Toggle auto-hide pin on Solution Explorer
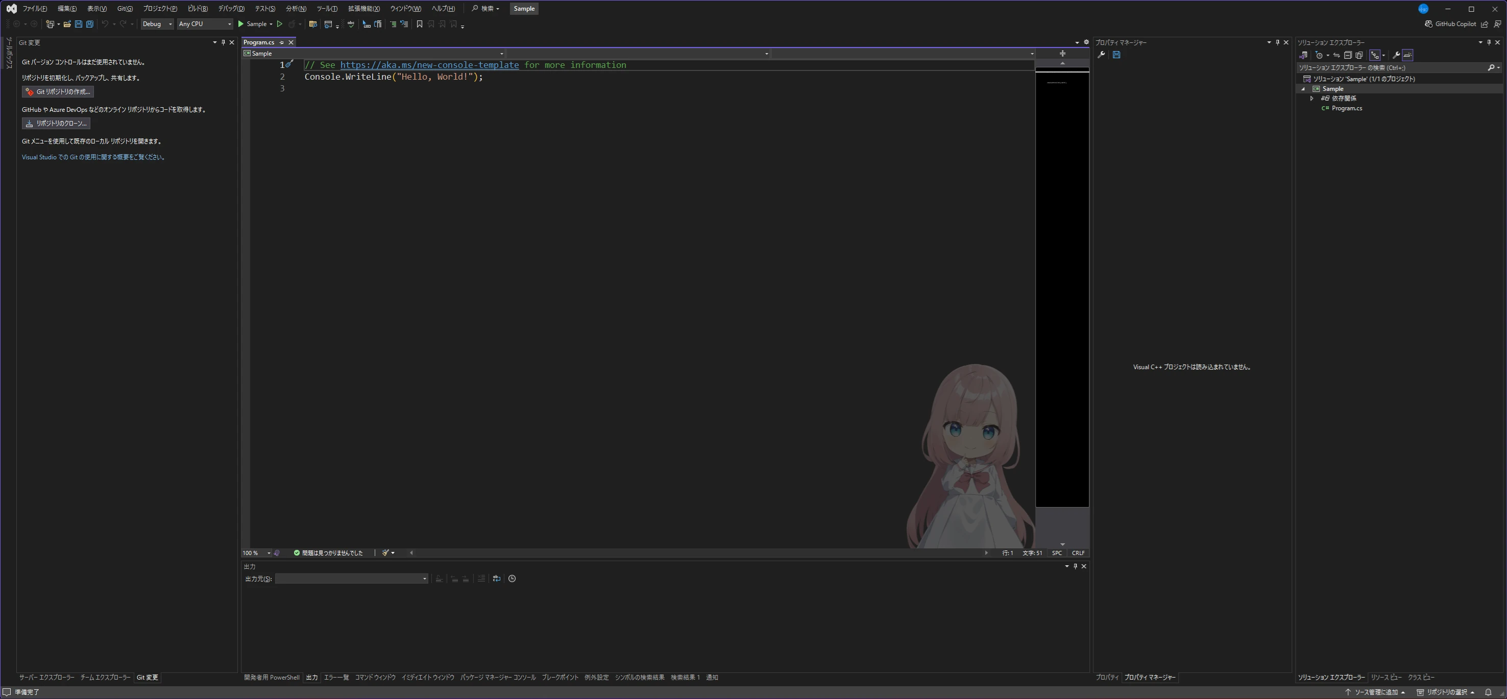Screen dimensions: 1507x699 click(x=1489, y=42)
